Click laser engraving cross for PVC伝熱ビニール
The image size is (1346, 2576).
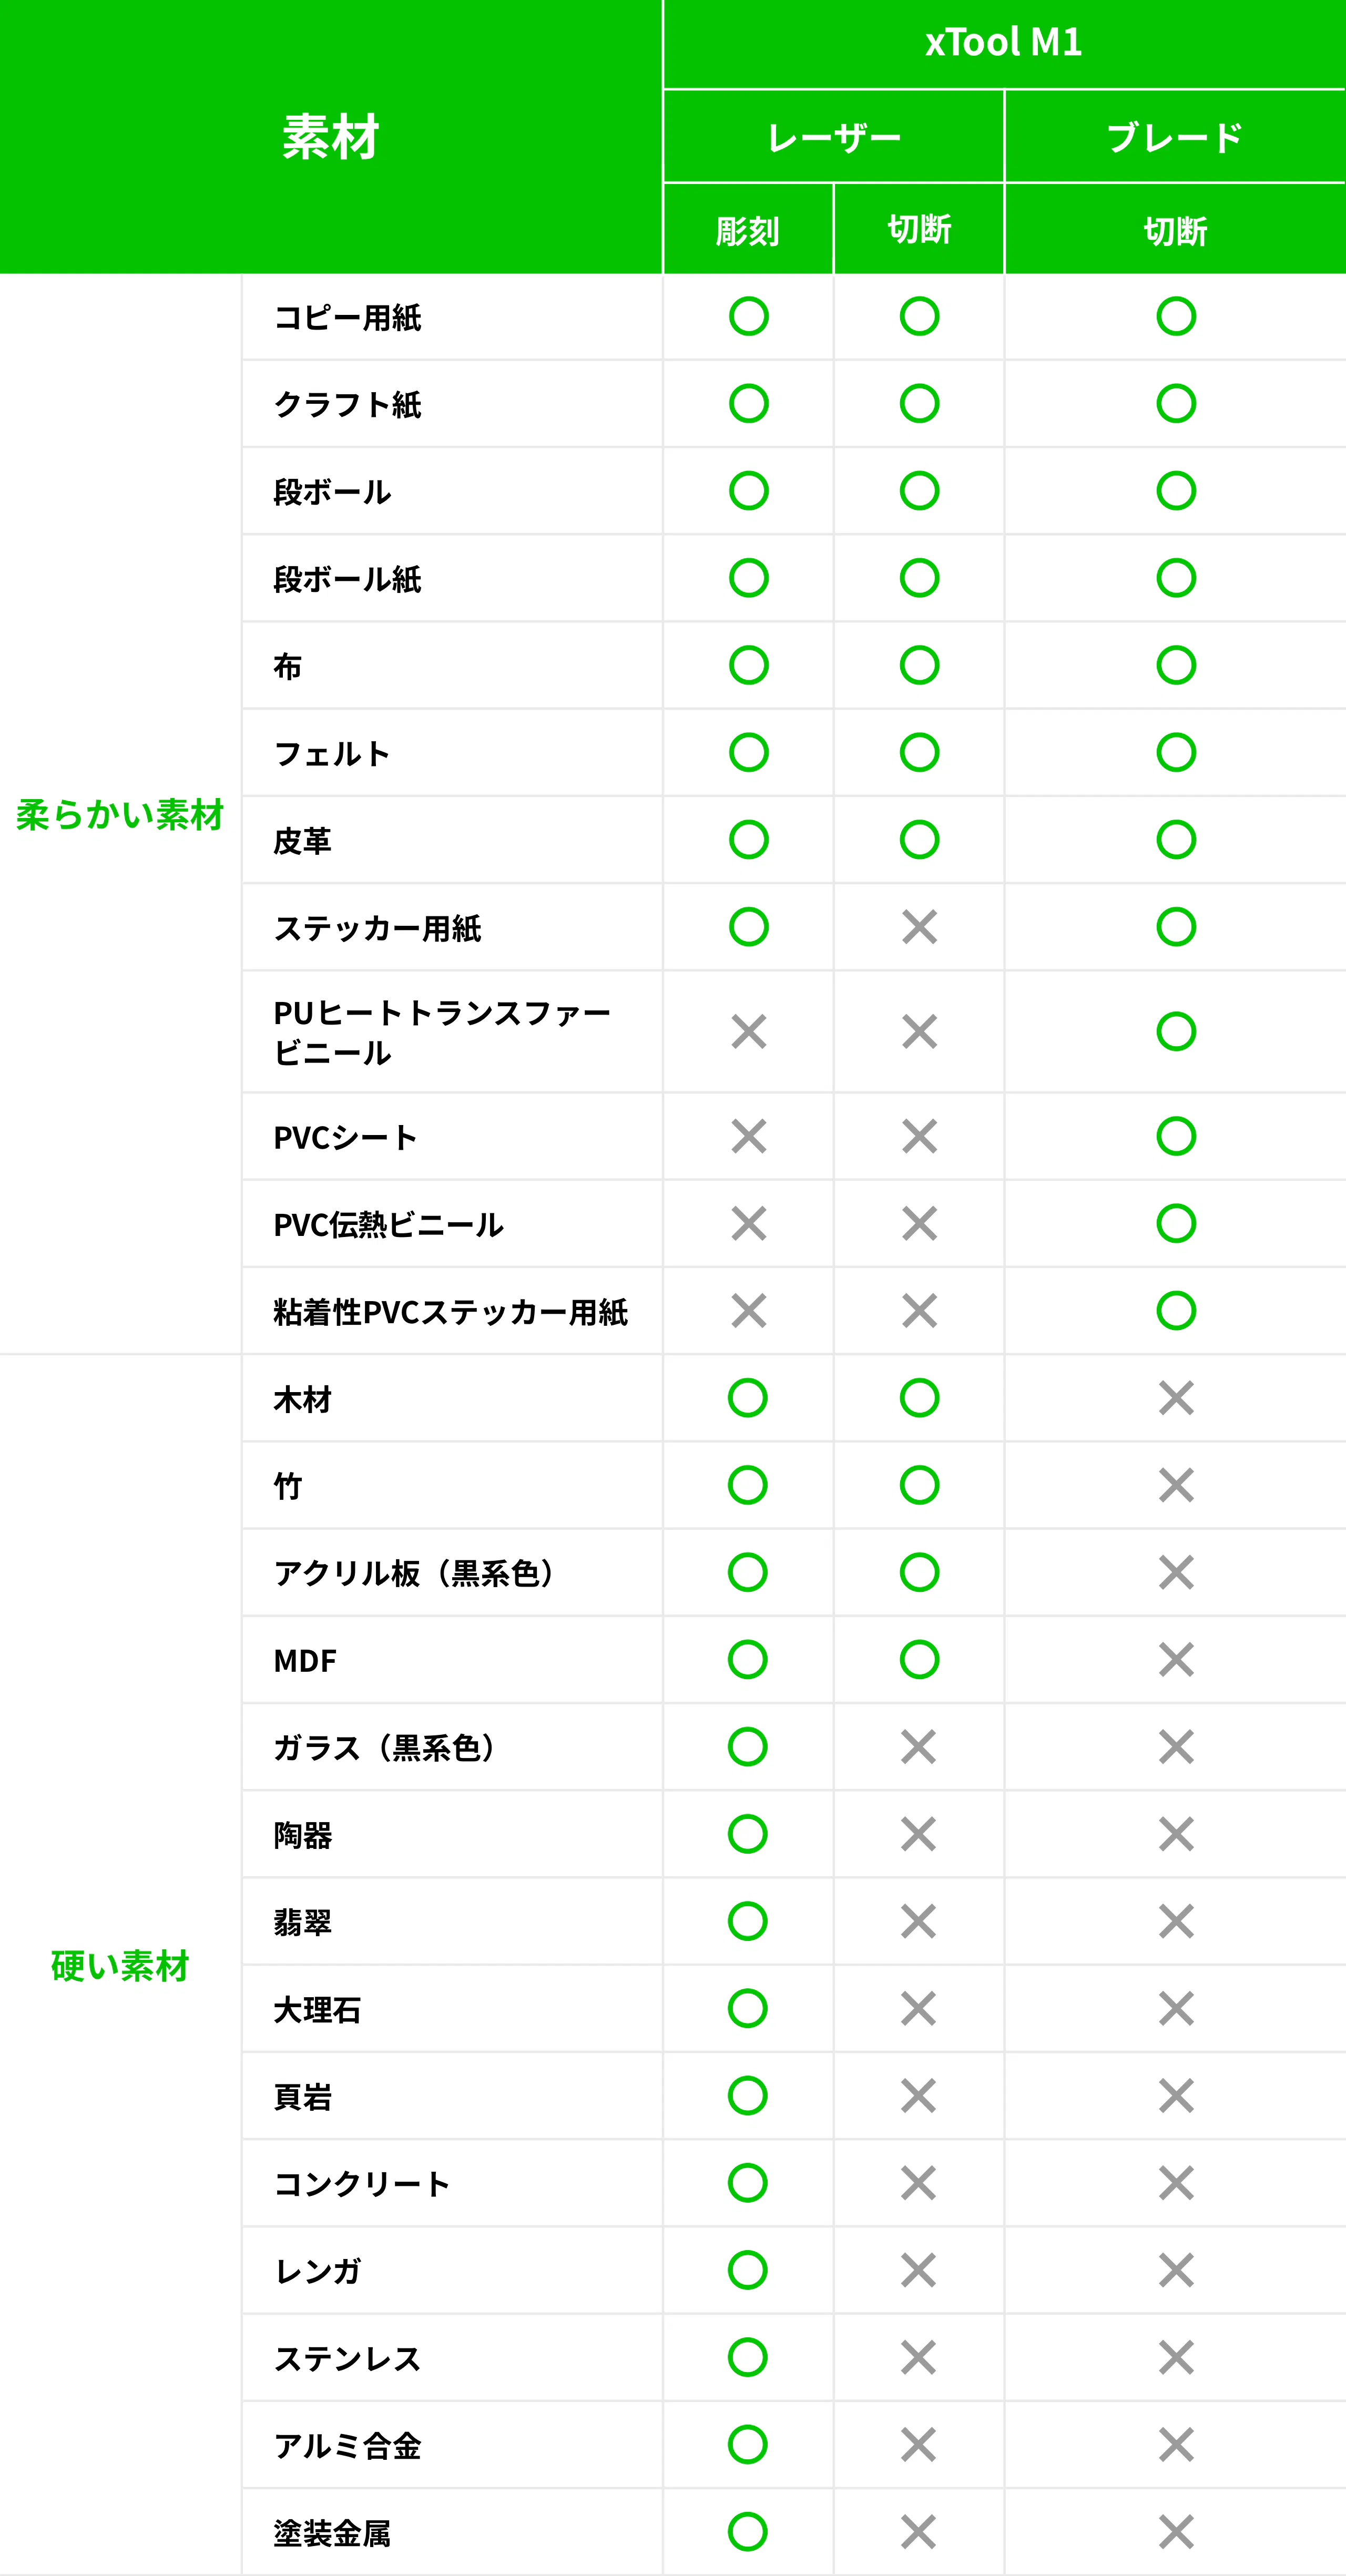748,1223
